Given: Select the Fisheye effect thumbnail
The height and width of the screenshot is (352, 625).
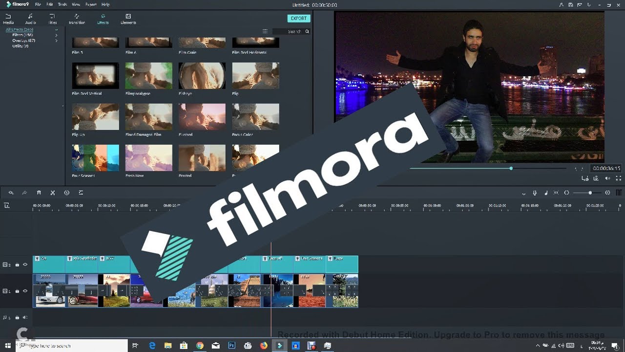Looking at the screenshot, I should [202, 75].
